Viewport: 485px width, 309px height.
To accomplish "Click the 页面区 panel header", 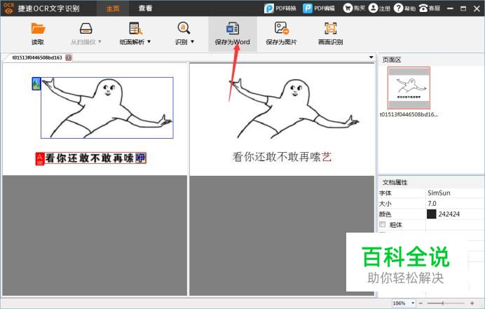I will coord(392,60).
